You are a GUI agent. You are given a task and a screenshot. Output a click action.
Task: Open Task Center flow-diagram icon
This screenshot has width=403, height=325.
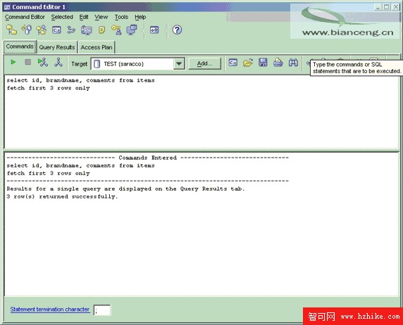pyautogui.click(x=71, y=30)
